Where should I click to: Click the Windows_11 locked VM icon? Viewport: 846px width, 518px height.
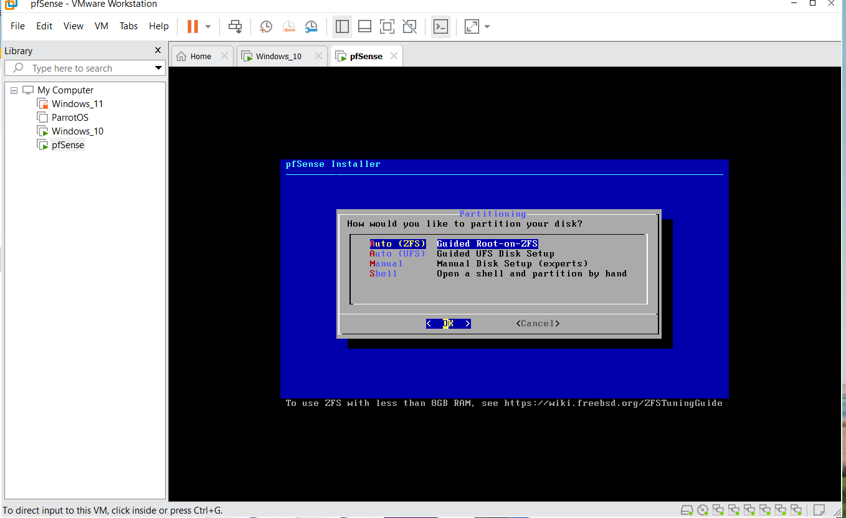click(42, 104)
